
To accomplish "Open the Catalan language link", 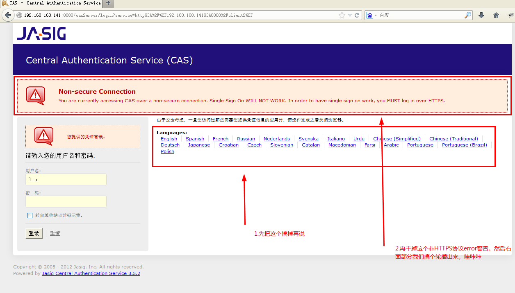I will pos(311,145).
